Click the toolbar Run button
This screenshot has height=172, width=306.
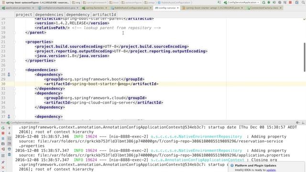(x=263, y=2)
